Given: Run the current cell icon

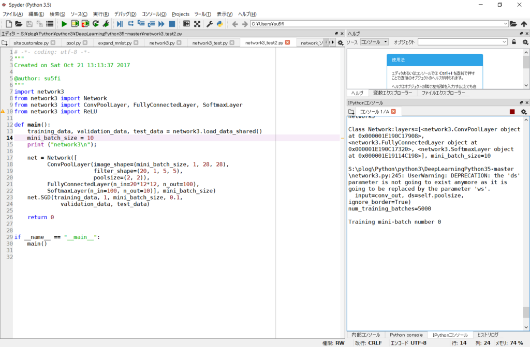Looking at the screenshot, I should 75,24.
